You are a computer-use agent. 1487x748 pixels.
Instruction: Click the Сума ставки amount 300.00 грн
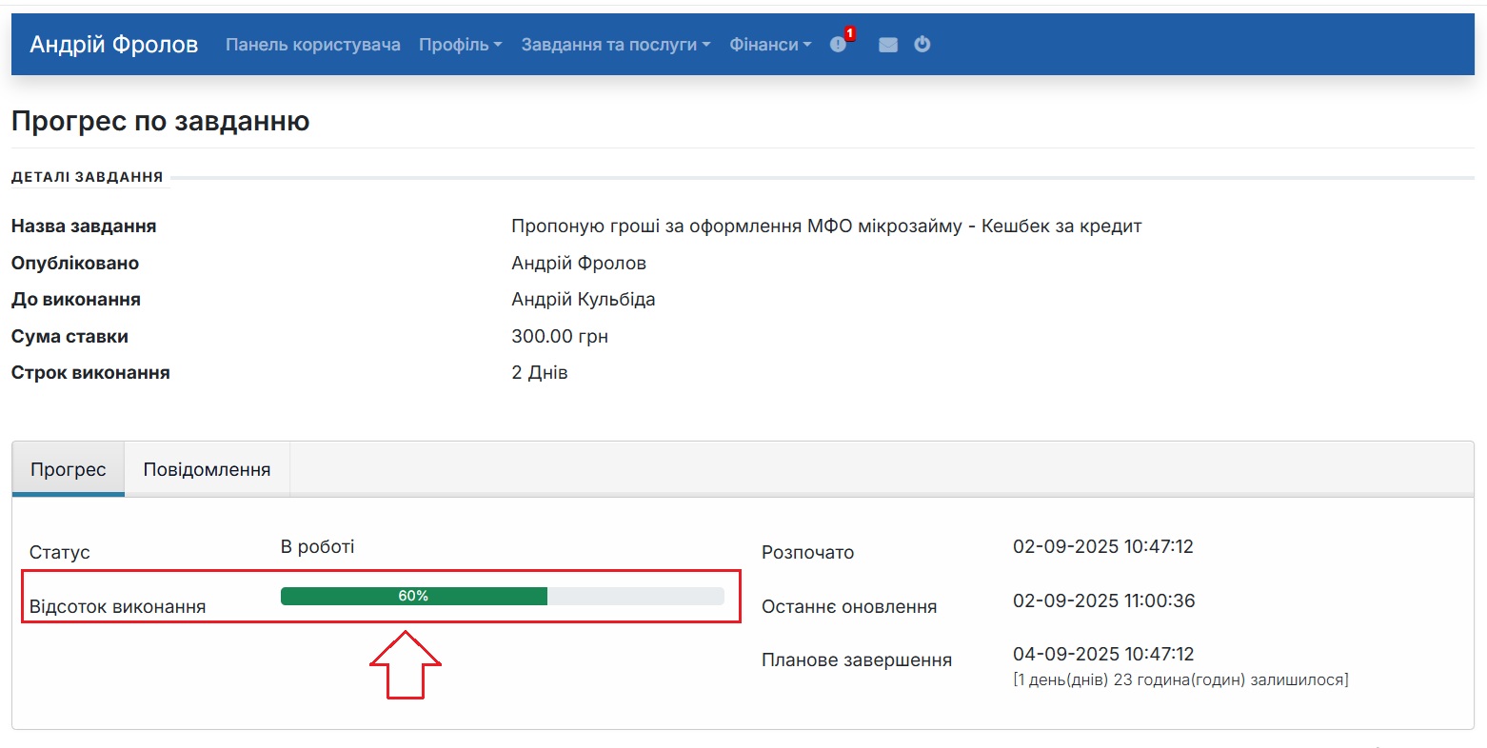[561, 336]
